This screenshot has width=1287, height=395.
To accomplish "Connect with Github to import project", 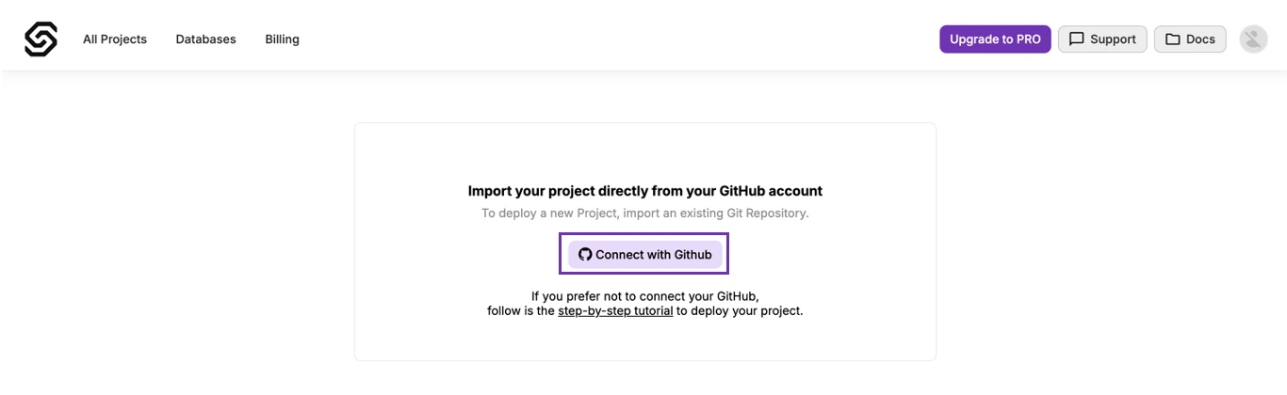I will tap(644, 255).
